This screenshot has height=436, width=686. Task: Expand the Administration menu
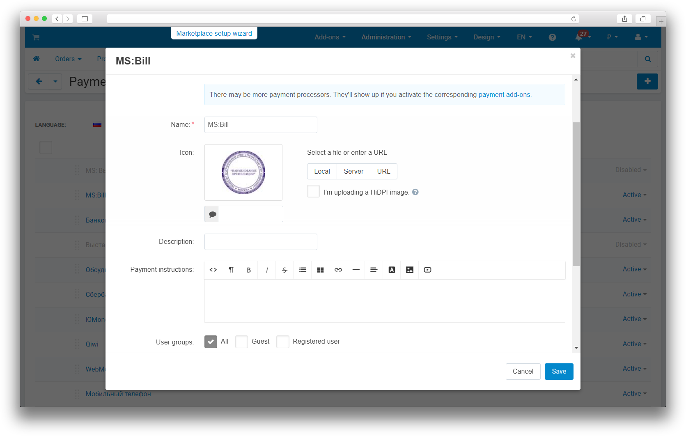pos(386,37)
